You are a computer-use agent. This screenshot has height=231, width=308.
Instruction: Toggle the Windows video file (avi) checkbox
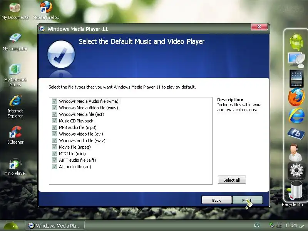point(54,134)
